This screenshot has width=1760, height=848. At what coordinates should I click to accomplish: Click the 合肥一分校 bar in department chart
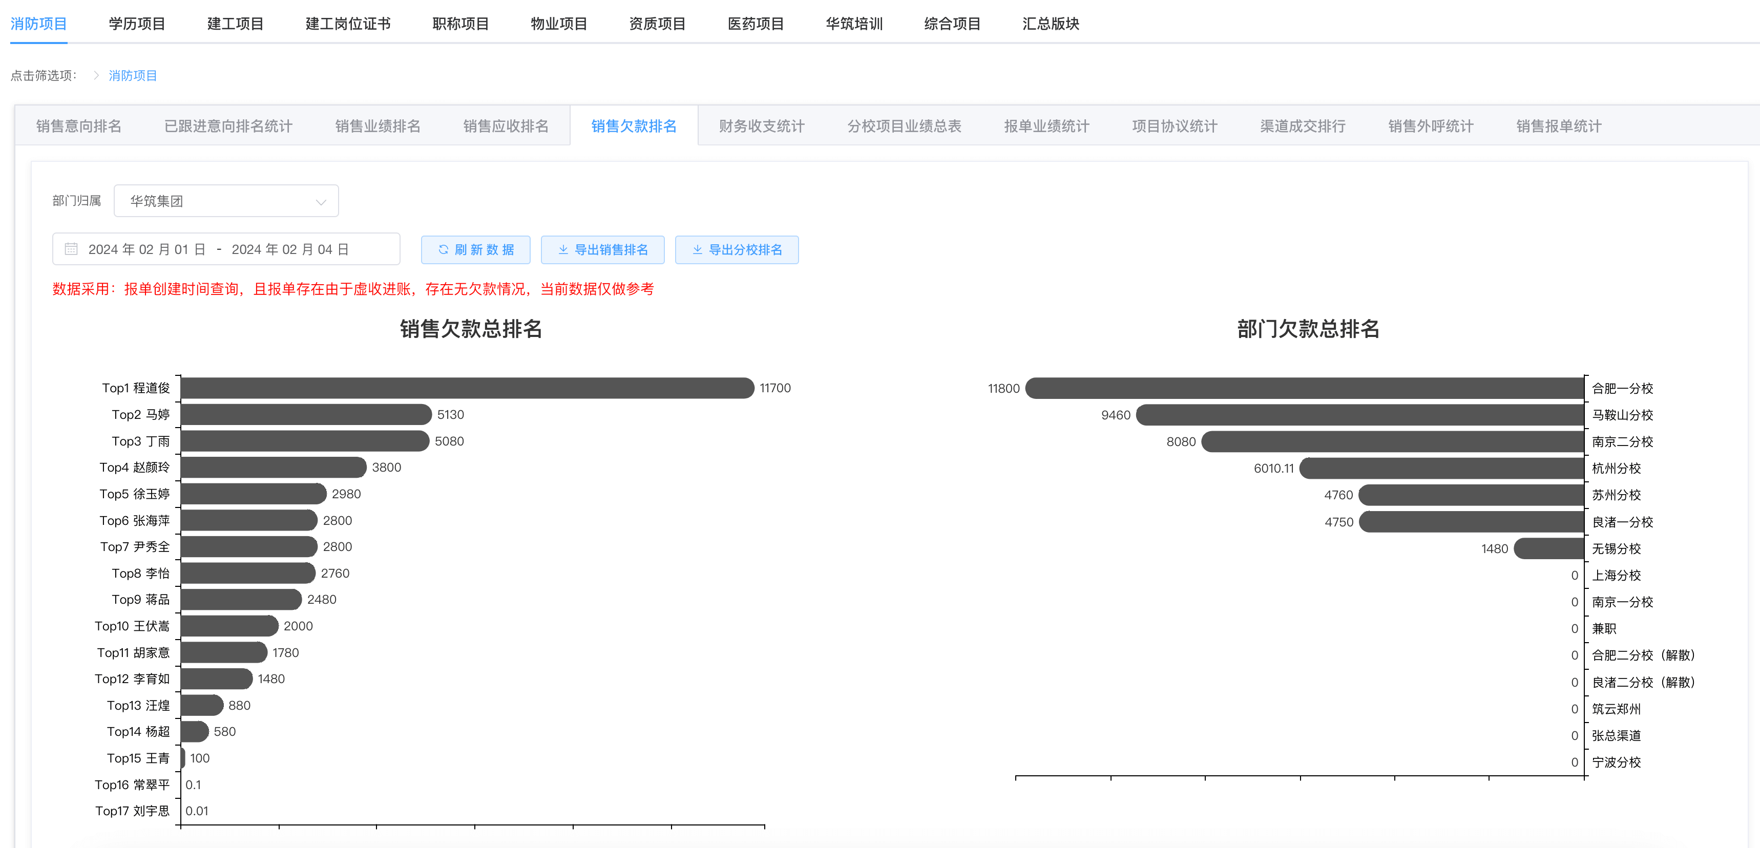[x=1305, y=389]
